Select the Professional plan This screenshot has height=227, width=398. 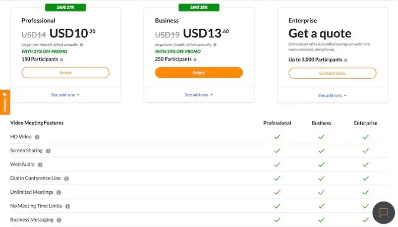pos(66,73)
